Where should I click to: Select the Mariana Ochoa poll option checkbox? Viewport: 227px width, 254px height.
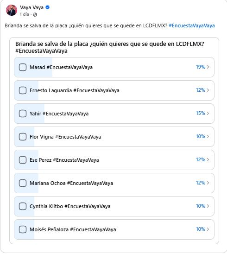tap(23, 183)
